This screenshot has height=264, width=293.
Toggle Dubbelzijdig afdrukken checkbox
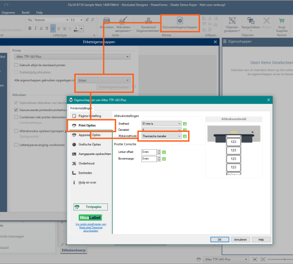coord(16,72)
